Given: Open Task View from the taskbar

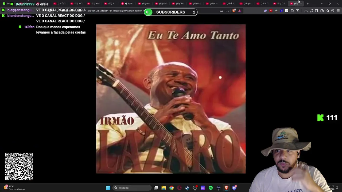Looking at the screenshot, I should (156, 188).
